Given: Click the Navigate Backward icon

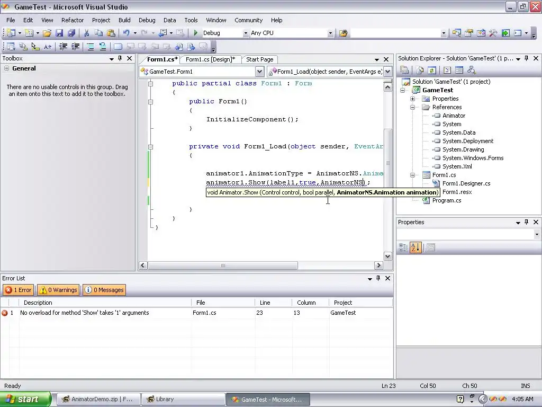Looking at the screenshot, I should [162, 33].
